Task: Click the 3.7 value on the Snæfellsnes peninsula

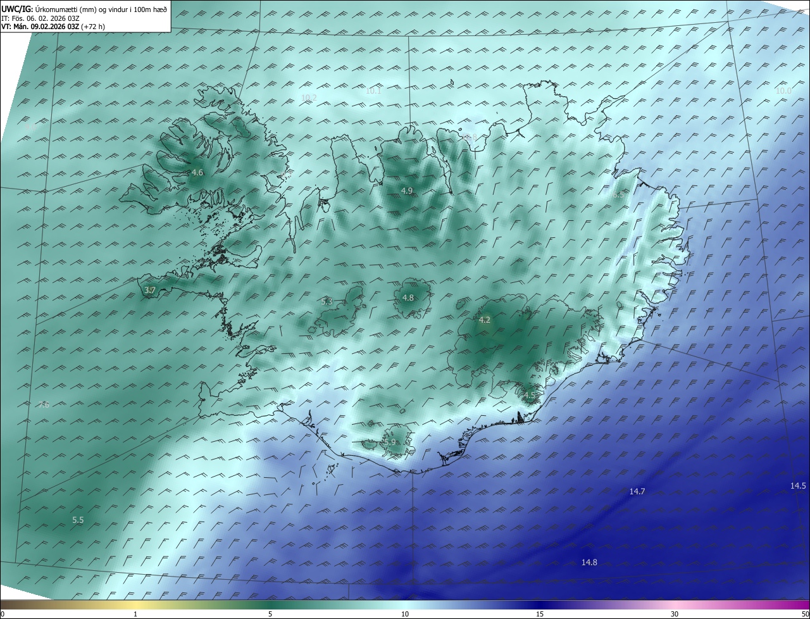Action: tap(150, 290)
